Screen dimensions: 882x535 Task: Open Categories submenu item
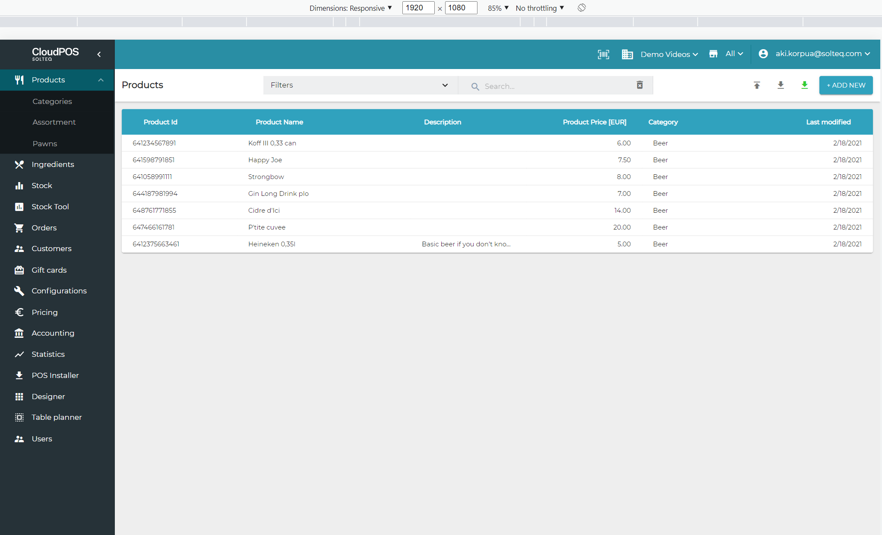[52, 101]
